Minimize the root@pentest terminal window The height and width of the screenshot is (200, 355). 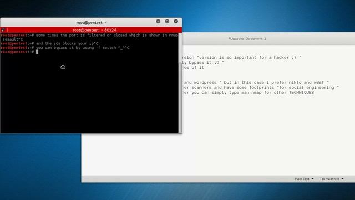click(158, 21)
